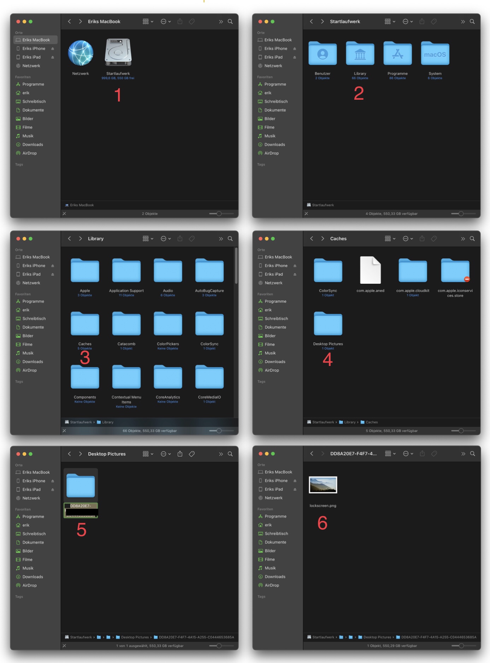
Task: Select the lockscreen.png thumbnail
Action: click(x=323, y=485)
